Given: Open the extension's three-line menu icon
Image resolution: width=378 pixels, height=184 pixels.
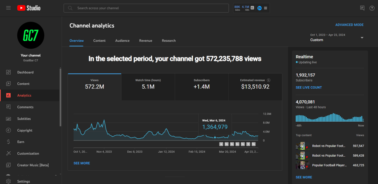Looking at the screenshot, I should click(265, 8).
